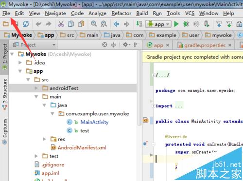
Task: Expand the .idea folder node
Action: [x=20, y=63]
